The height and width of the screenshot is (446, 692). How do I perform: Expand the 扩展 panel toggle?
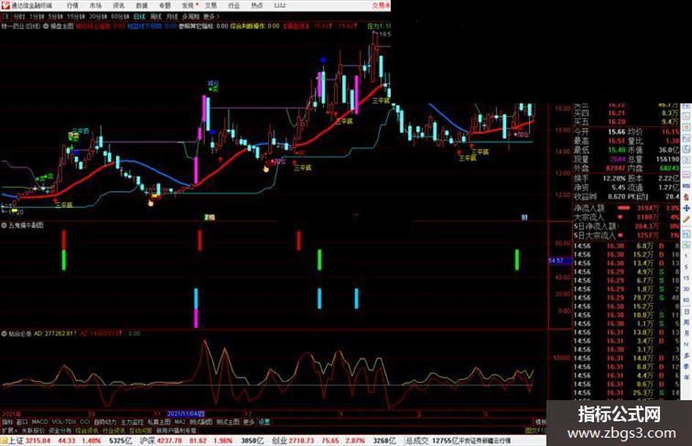click(10, 430)
